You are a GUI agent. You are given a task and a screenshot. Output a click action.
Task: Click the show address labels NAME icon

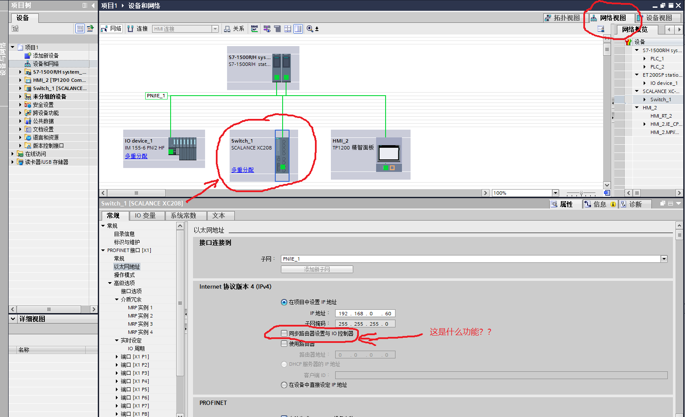pos(255,29)
